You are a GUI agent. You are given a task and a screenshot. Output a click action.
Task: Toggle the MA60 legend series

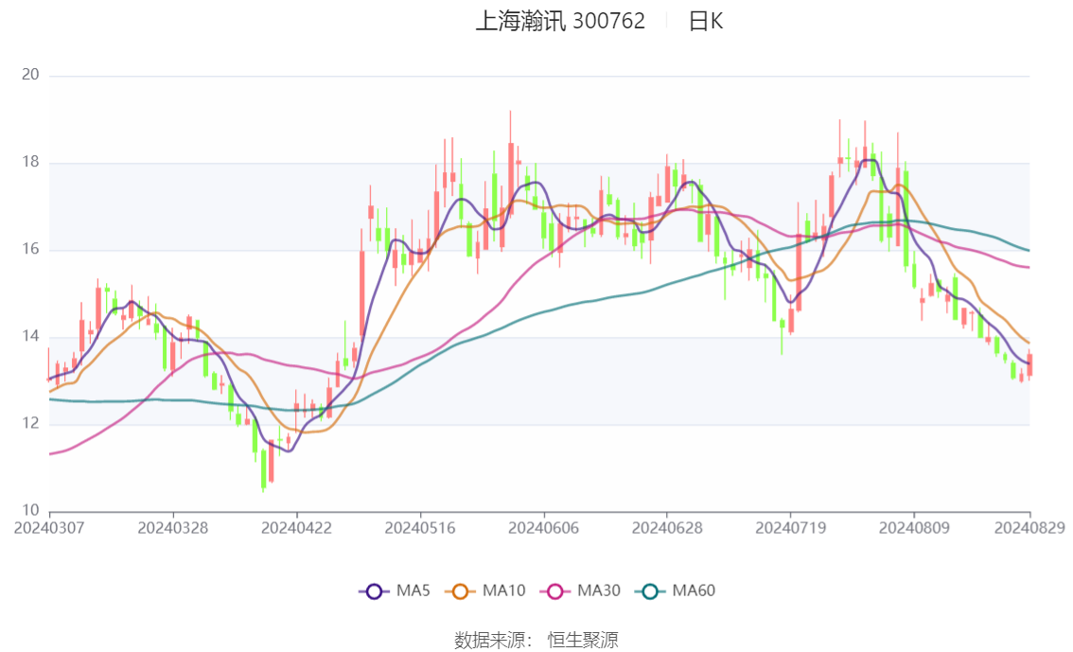(676, 591)
